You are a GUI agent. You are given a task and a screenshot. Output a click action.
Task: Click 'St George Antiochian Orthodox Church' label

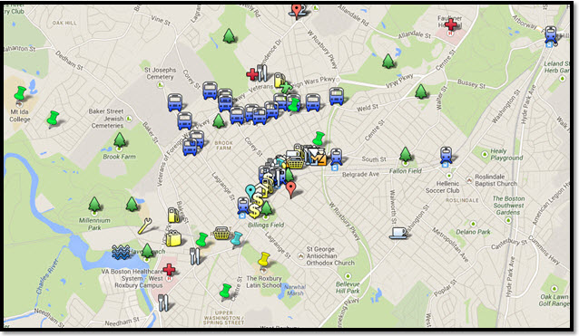coord(330,256)
